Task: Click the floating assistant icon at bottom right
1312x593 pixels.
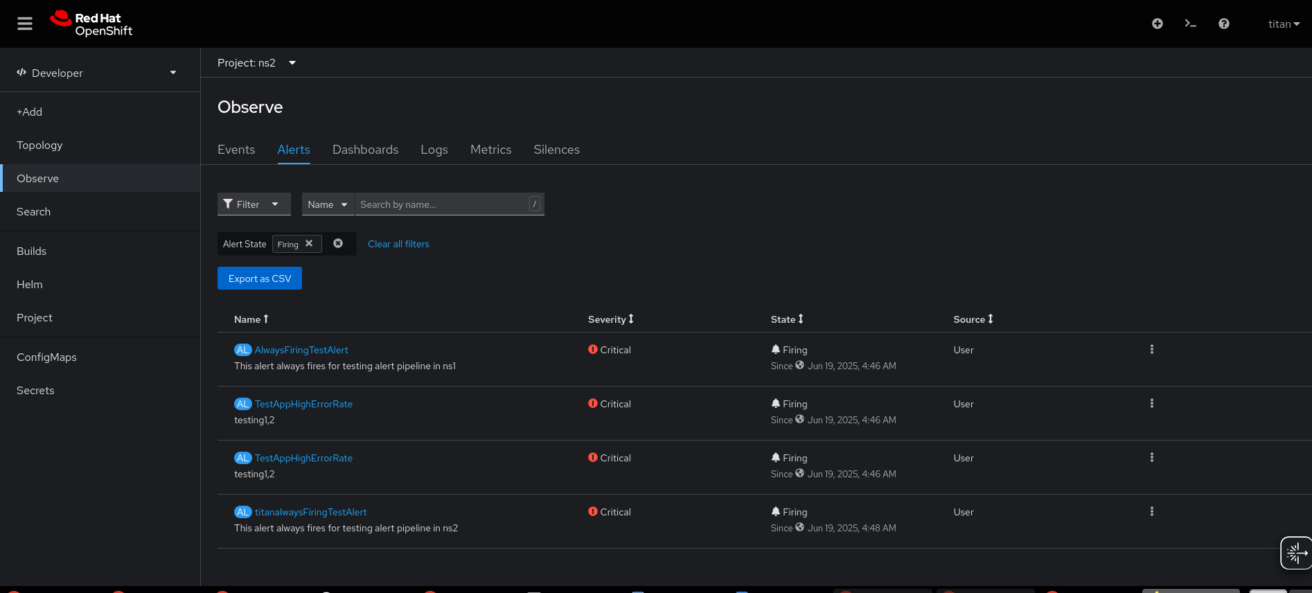Action: (x=1295, y=552)
